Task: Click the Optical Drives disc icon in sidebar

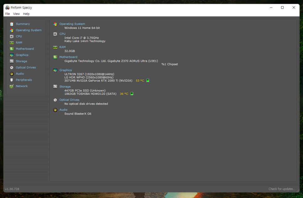Action: pos(12,67)
